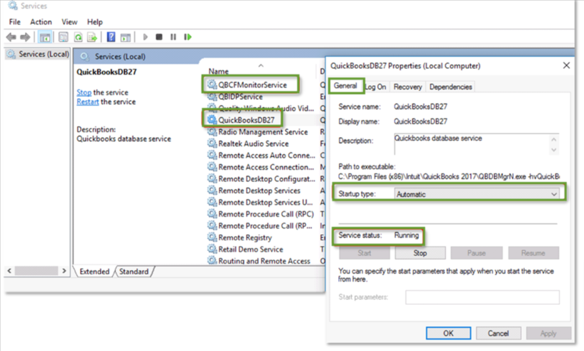Pause the service with toolbar pause icon

tap(173, 37)
